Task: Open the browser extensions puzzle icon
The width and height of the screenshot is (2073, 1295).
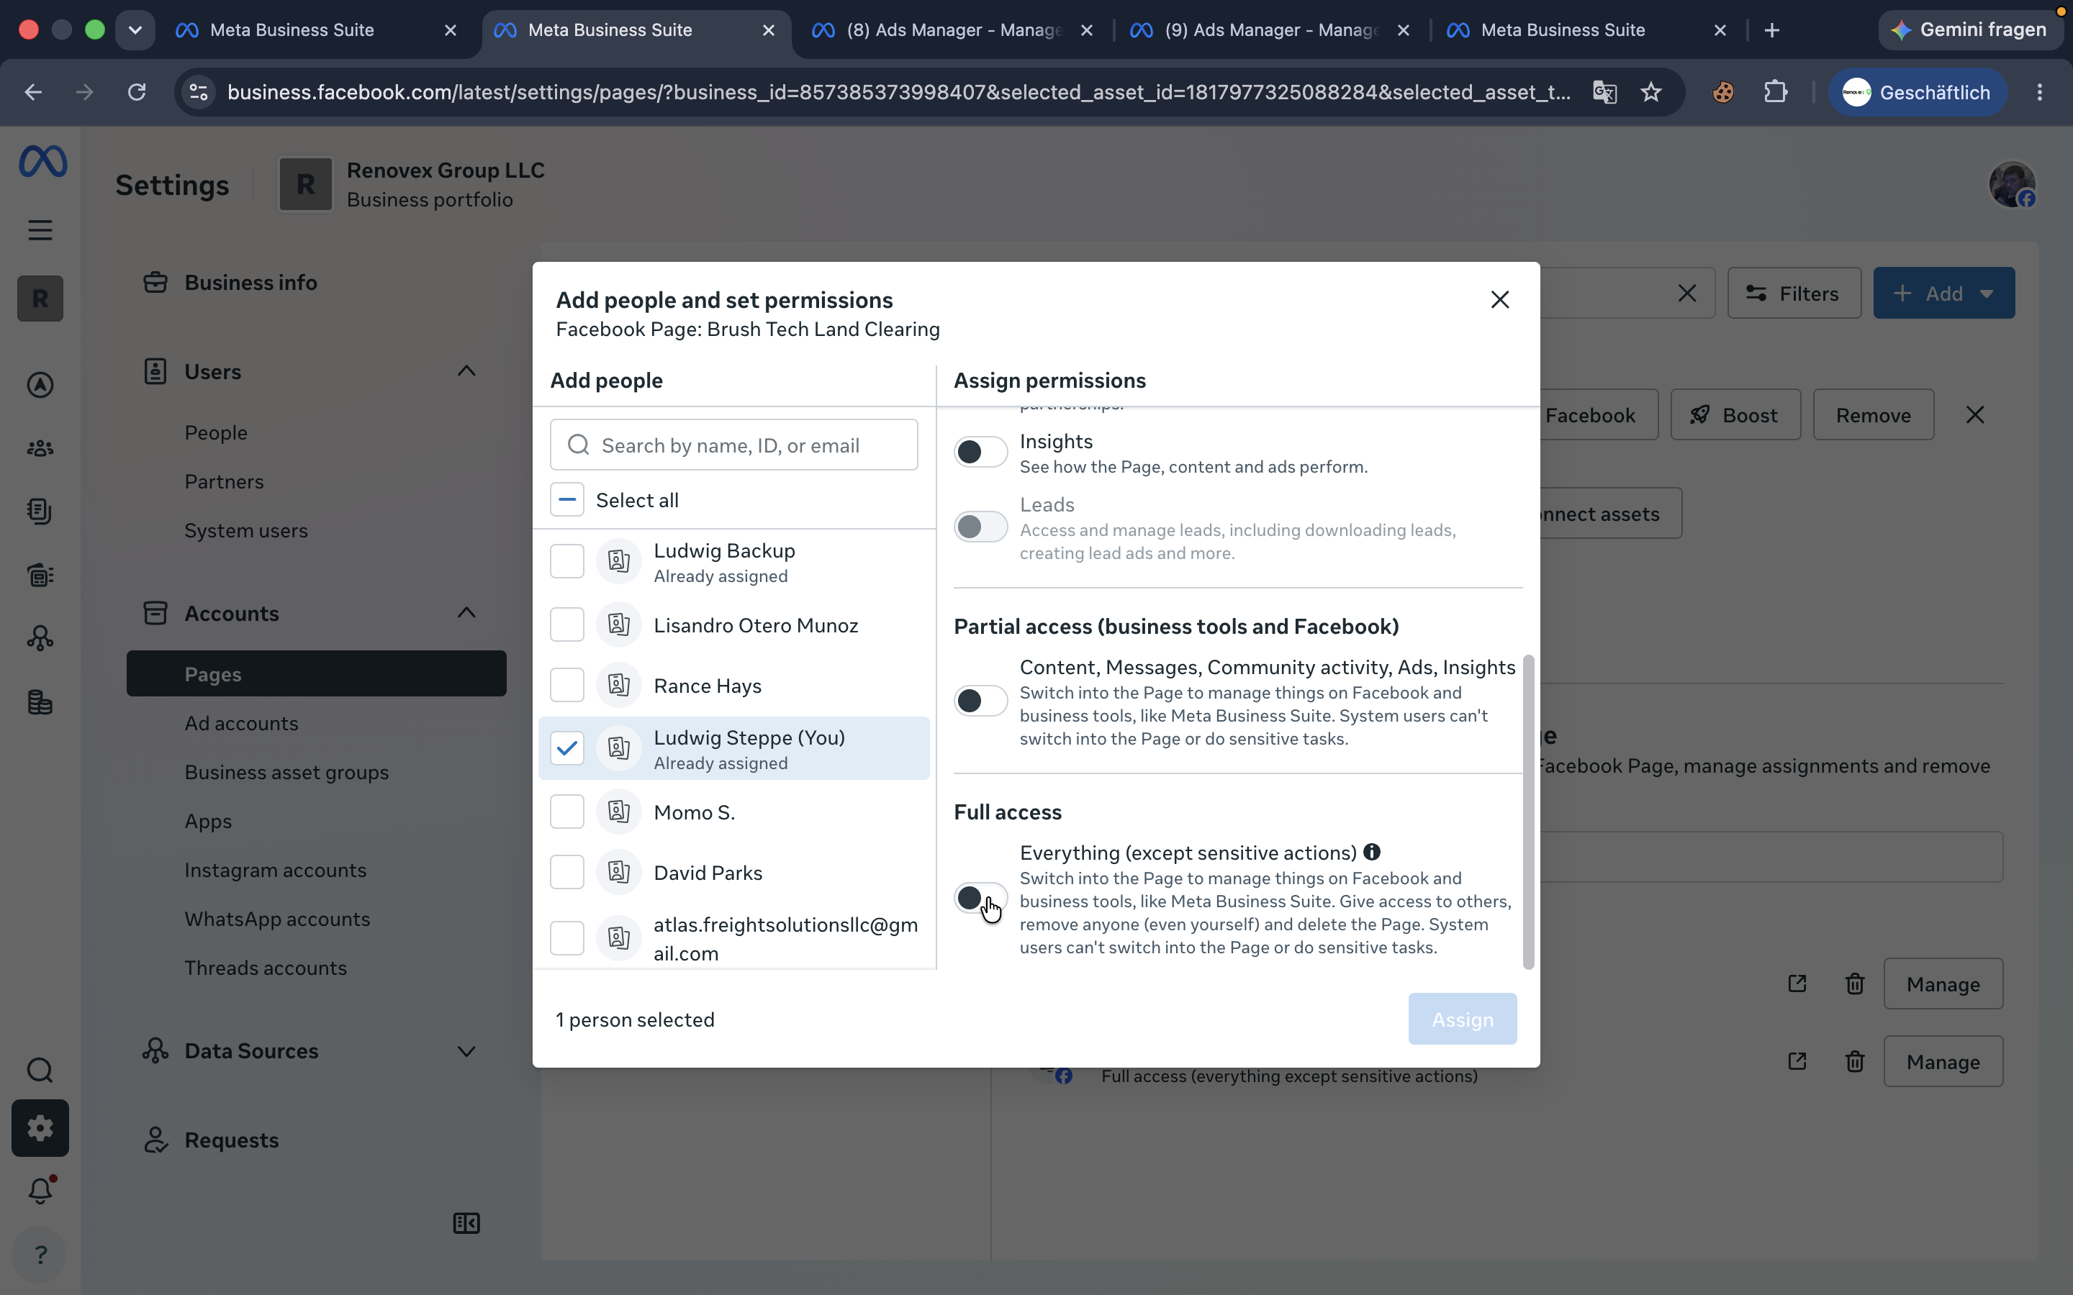Action: pyautogui.click(x=1776, y=91)
